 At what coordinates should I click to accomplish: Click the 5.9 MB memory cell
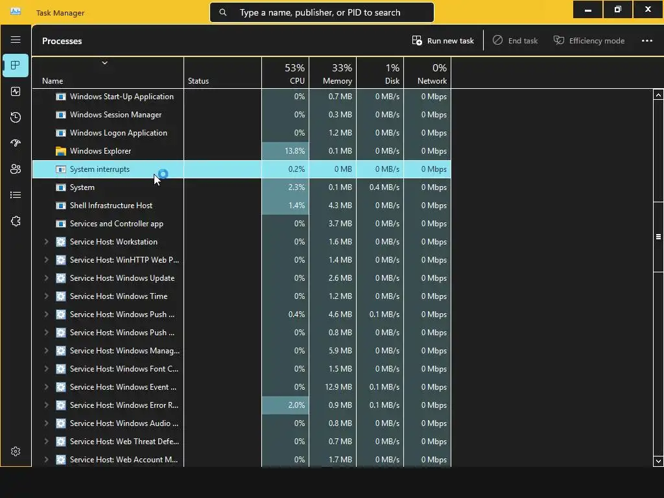(333, 351)
